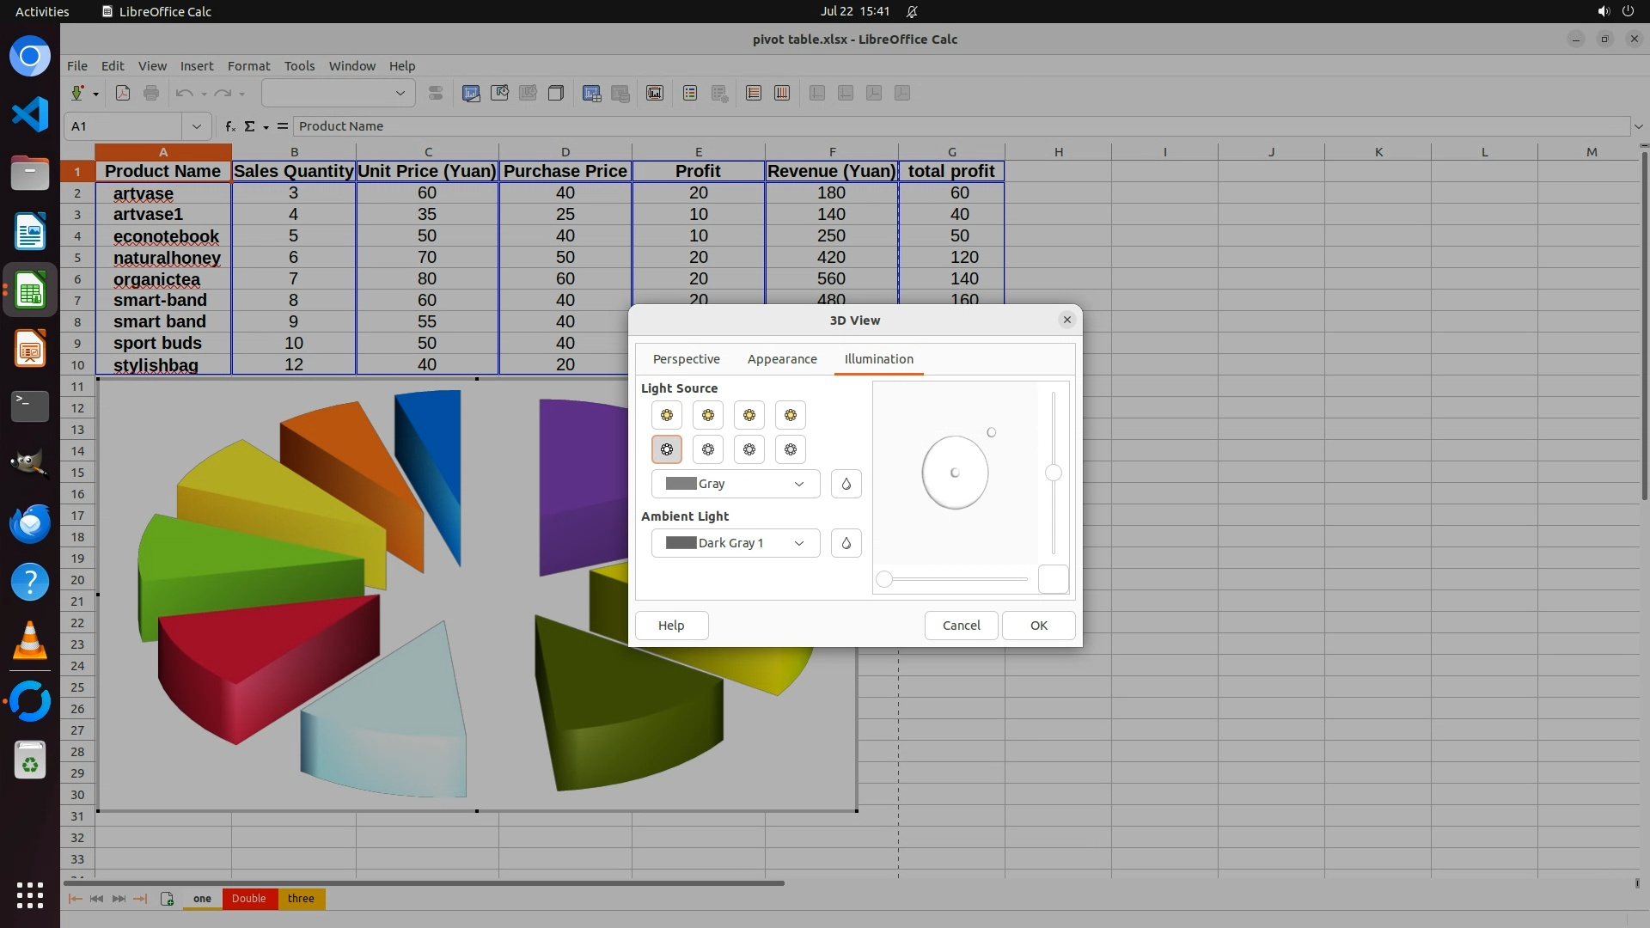Open the Gray light color dropdown

pyautogui.click(x=735, y=484)
